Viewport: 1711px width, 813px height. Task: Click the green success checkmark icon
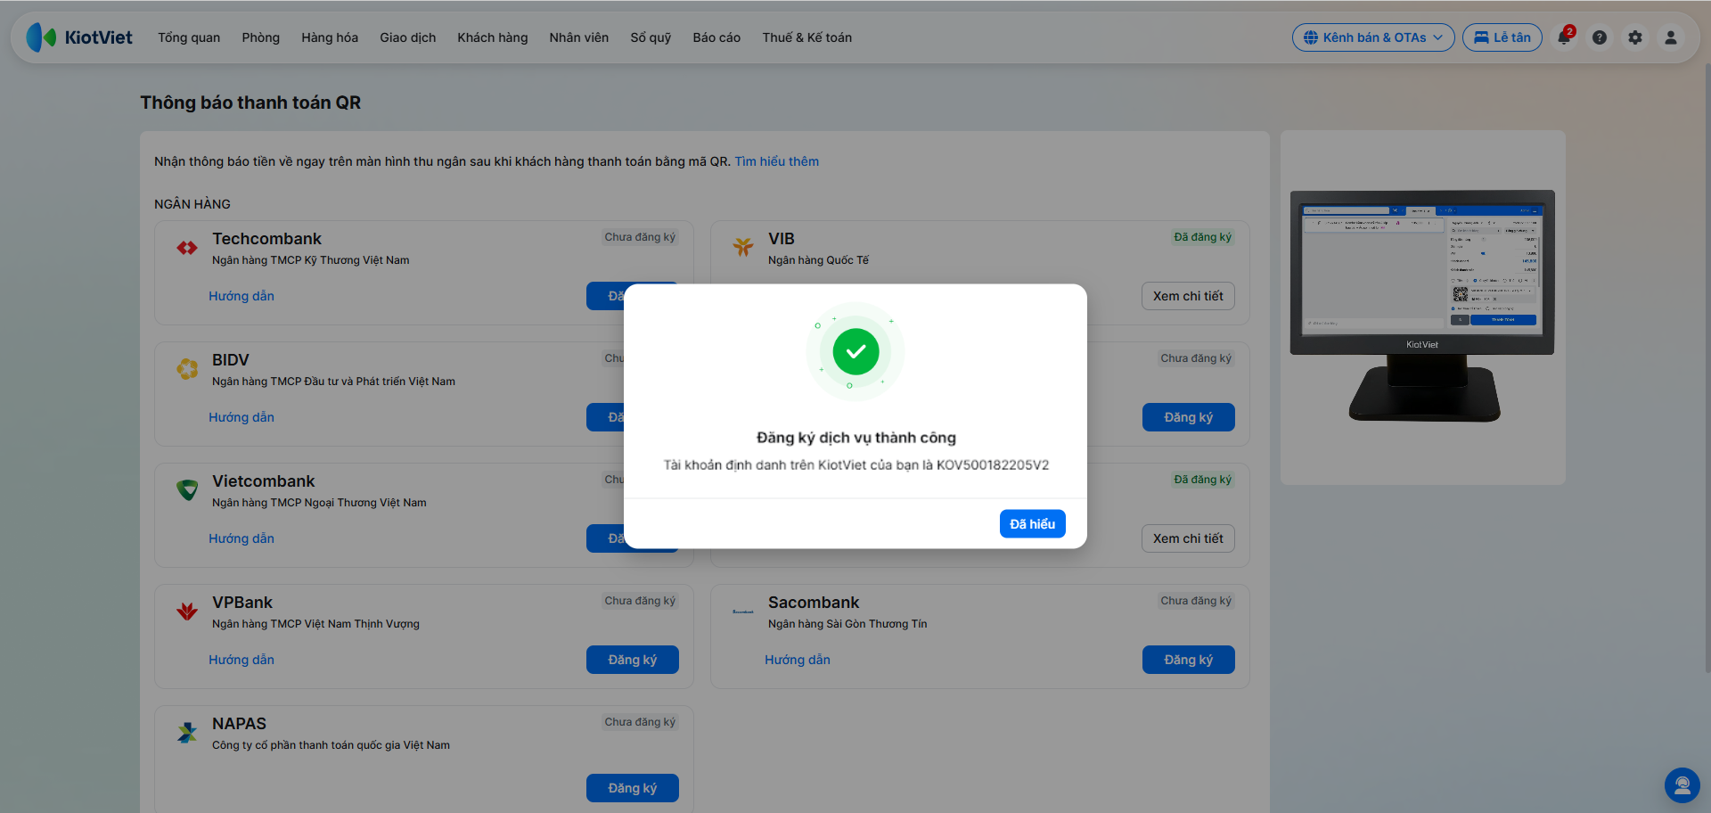[855, 351]
